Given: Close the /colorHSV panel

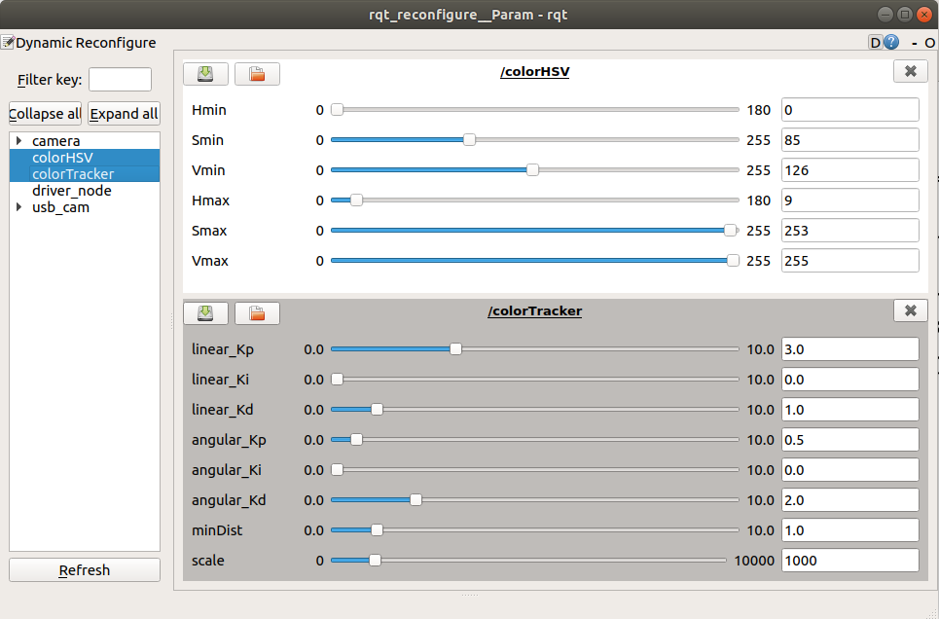Looking at the screenshot, I should [910, 71].
